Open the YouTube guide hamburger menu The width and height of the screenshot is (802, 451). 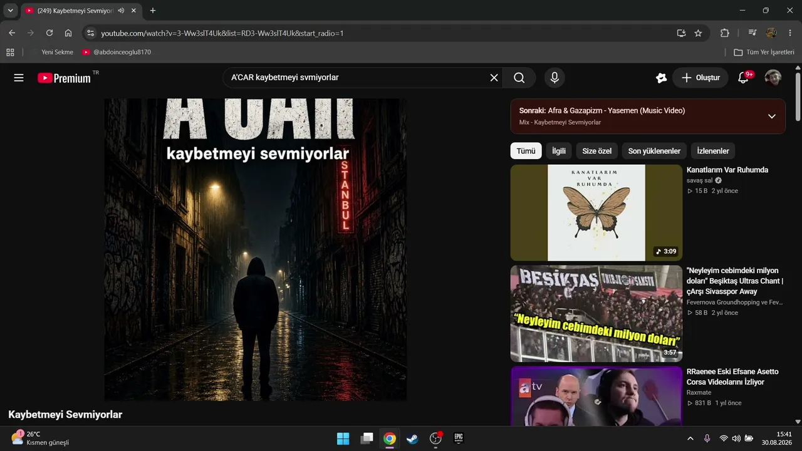(x=19, y=78)
